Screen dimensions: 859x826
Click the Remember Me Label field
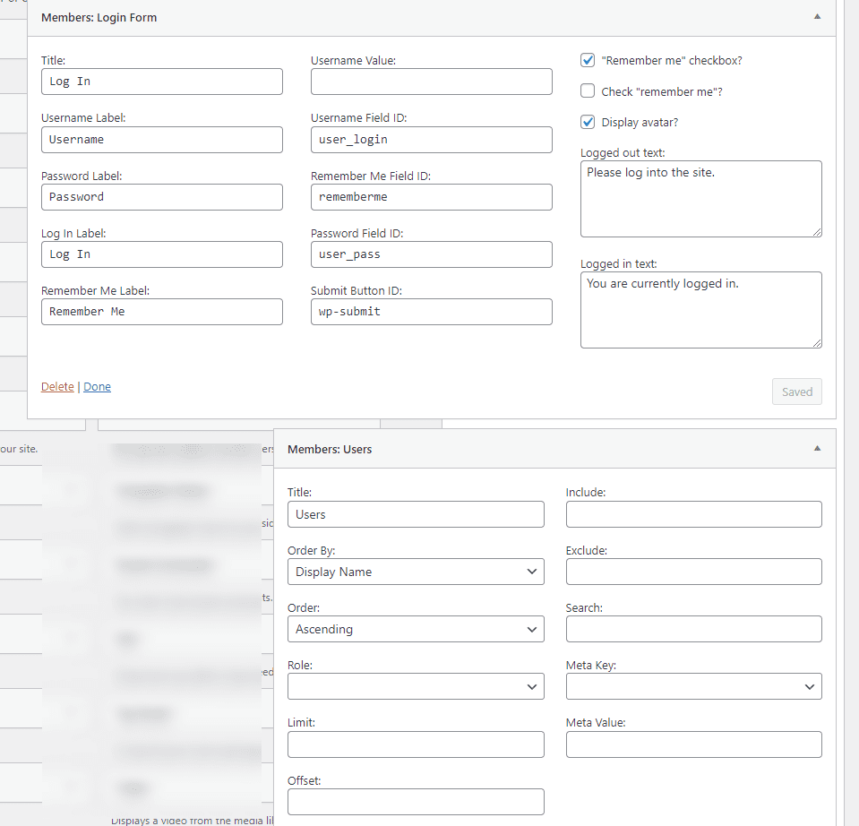click(x=161, y=312)
